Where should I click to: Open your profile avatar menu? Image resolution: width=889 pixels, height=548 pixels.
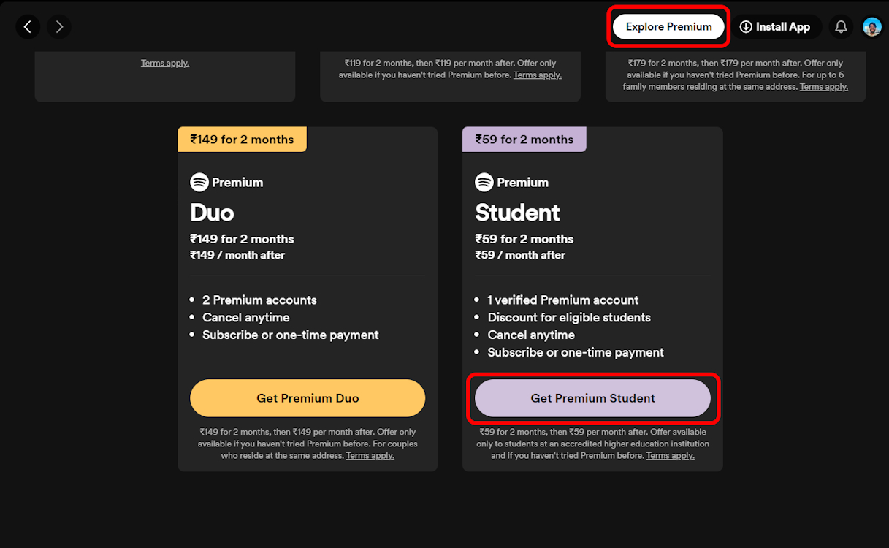[871, 26]
